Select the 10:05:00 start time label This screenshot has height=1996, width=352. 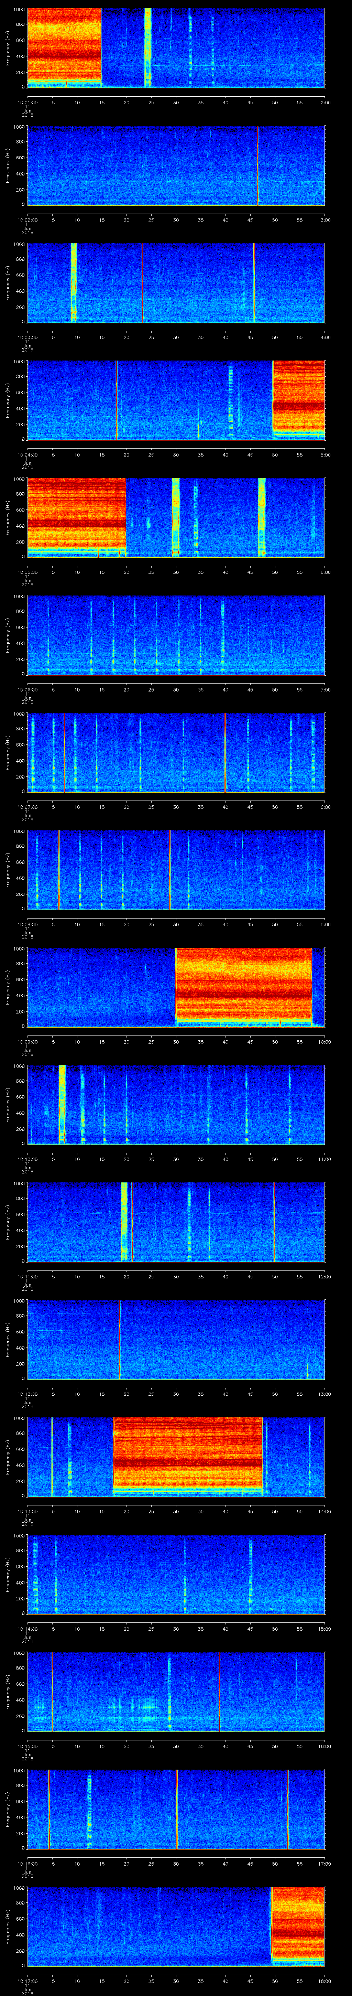pyautogui.click(x=27, y=572)
